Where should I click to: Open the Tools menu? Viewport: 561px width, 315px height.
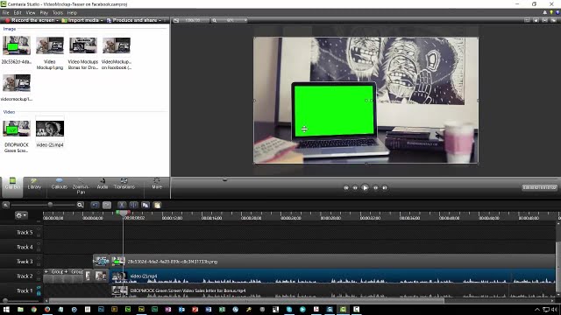58,12
